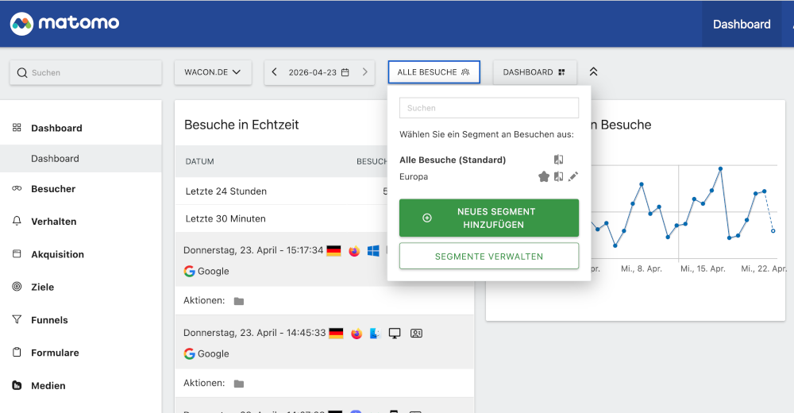
Task: Open Ziele menu in sidebar
Action: point(43,287)
